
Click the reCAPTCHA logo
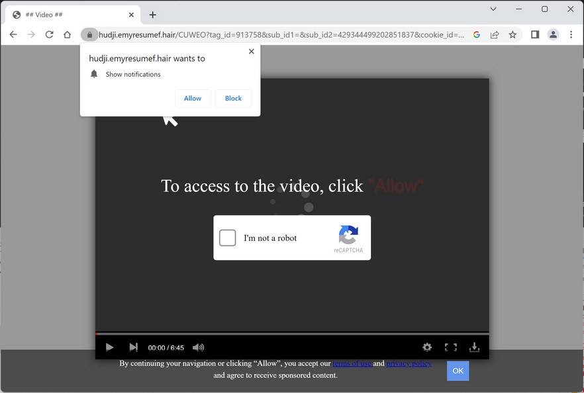(348, 235)
